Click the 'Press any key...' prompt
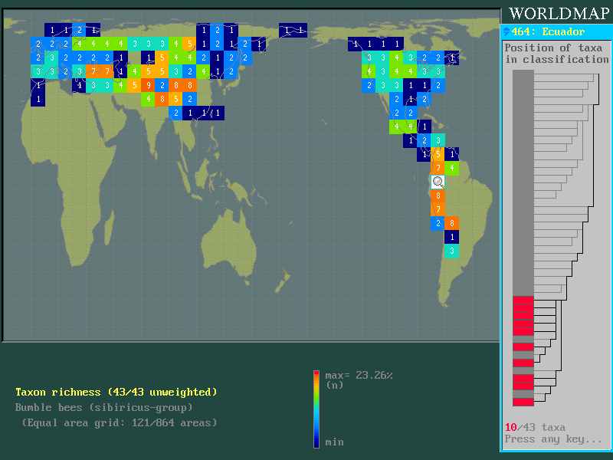This screenshot has height=460, width=613. pyautogui.click(x=552, y=439)
